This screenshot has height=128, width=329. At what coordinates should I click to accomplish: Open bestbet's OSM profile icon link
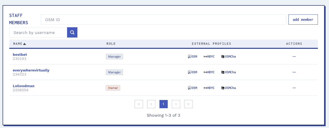tap(192, 57)
